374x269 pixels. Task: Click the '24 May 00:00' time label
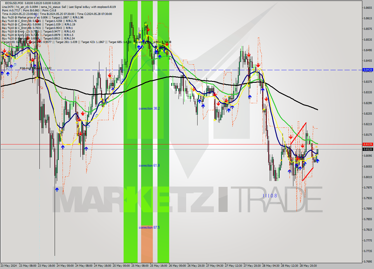click(x=65, y=266)
